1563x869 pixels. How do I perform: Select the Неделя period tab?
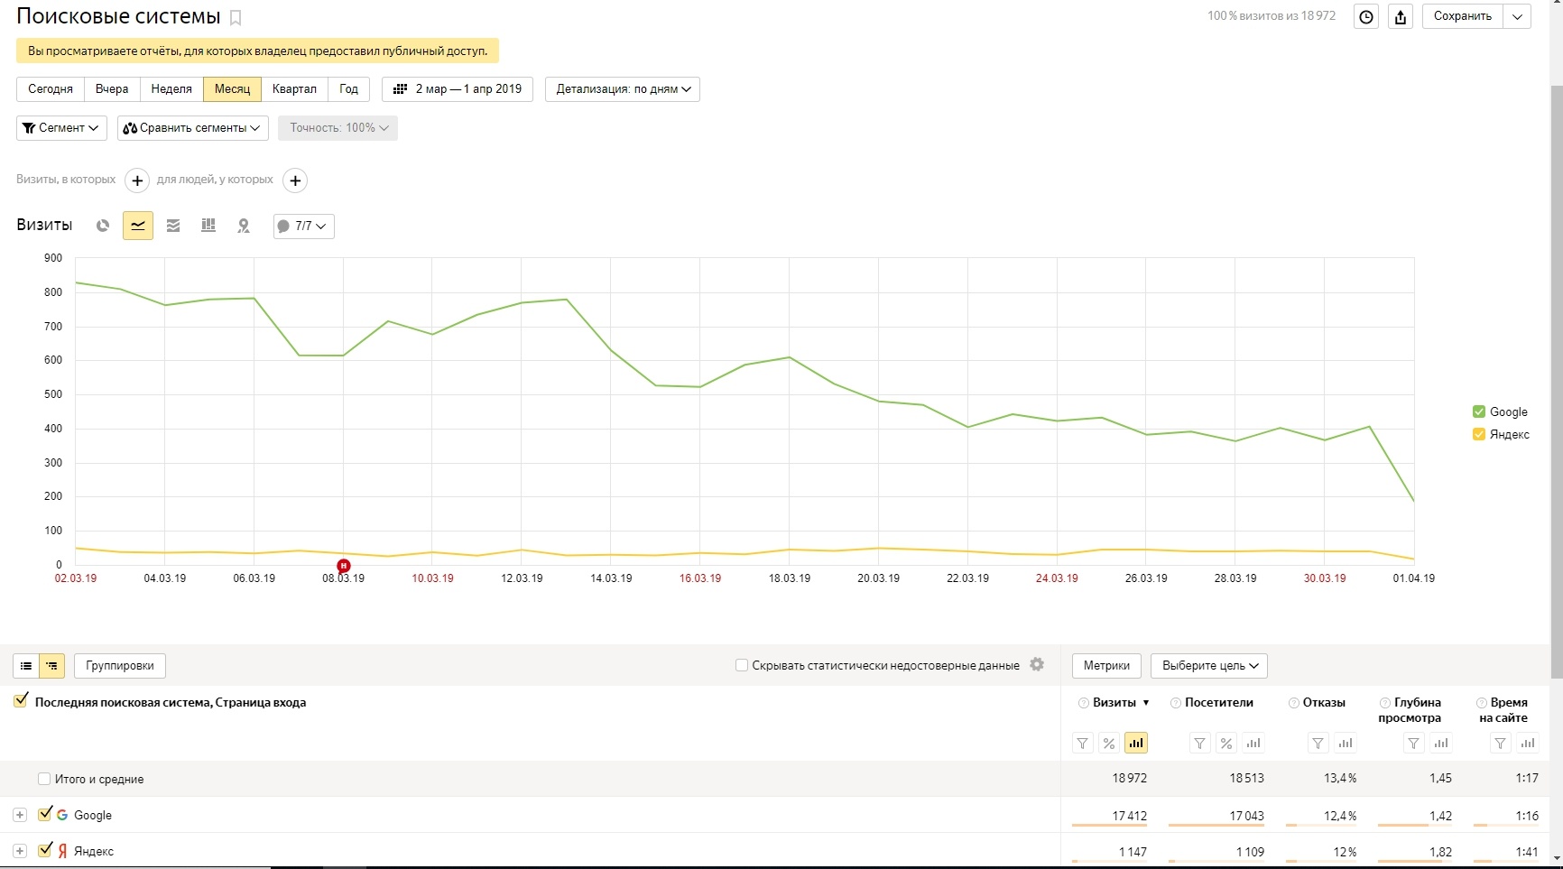pos(171,89)
